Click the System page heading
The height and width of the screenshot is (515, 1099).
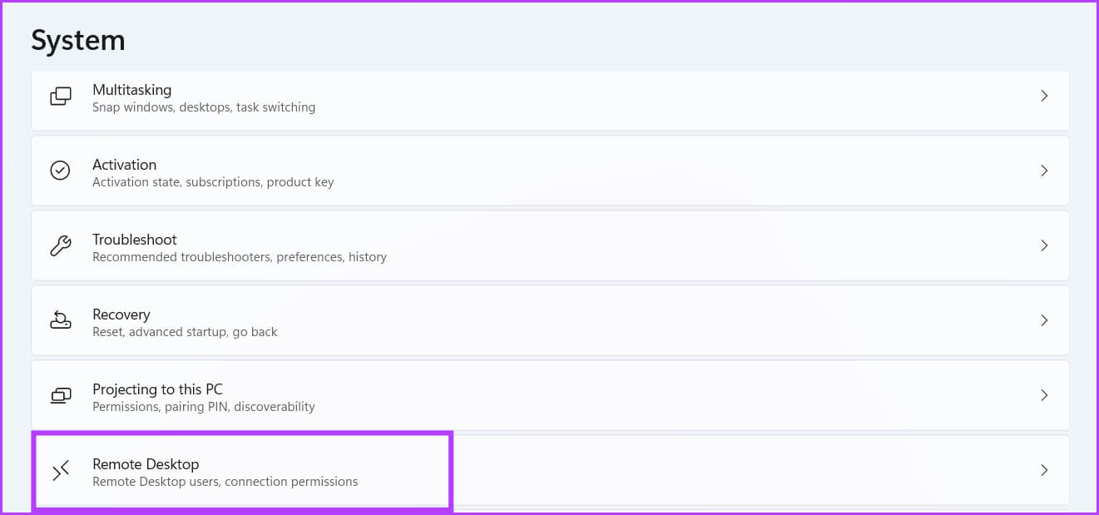(78, 40)
